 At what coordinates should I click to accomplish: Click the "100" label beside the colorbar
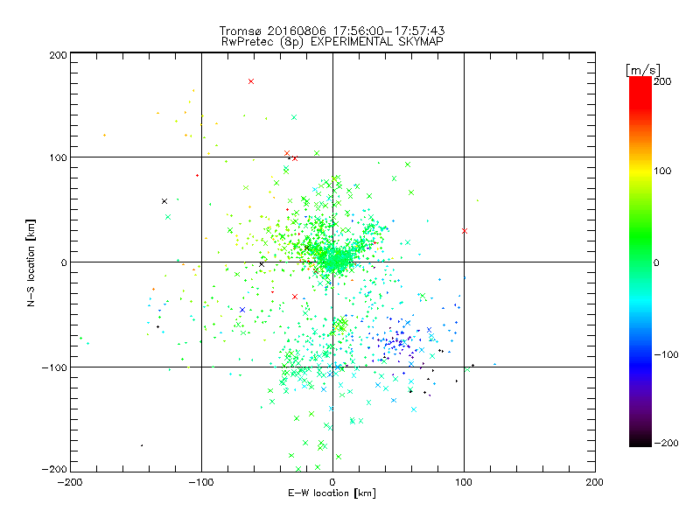tap(662, 171)
